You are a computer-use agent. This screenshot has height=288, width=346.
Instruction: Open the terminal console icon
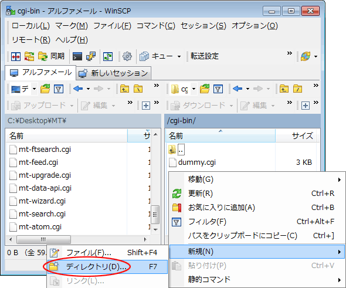point(77,56)
